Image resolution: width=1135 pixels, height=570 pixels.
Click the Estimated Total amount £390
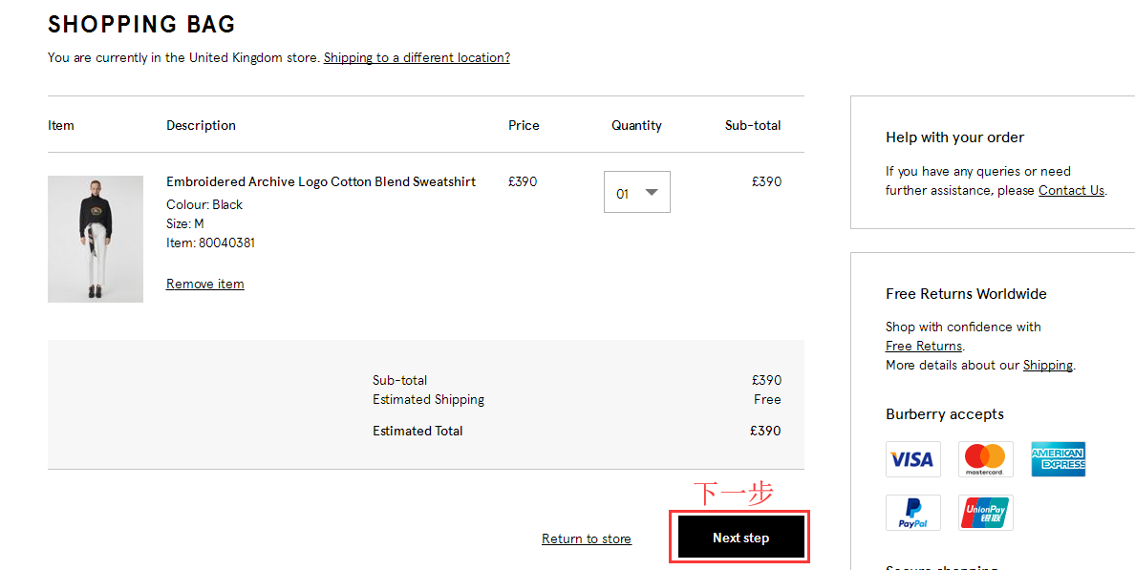click(765, 431)
